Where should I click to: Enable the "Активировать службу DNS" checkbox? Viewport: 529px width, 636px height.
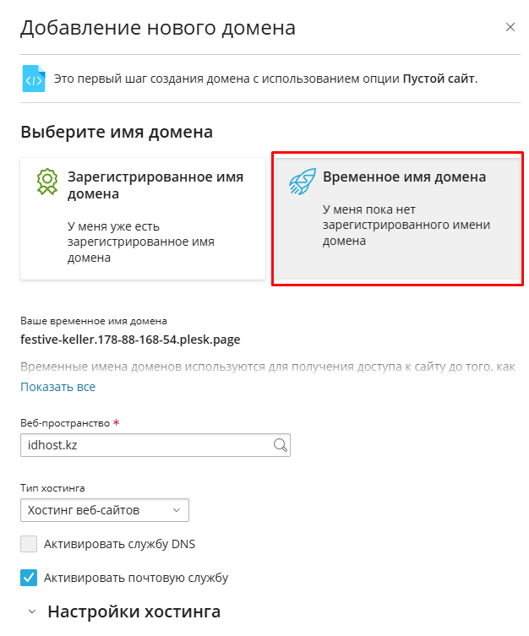click(29, 544)
